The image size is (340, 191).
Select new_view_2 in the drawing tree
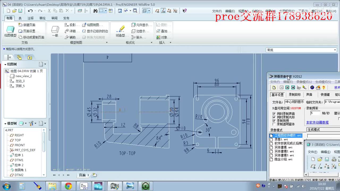click(21, 76)
